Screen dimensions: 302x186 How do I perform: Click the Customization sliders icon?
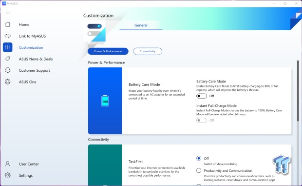point(8,47)
